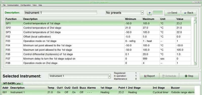Click the Value column header
This screenshot has height=95, width=202.
coord(183,19)
